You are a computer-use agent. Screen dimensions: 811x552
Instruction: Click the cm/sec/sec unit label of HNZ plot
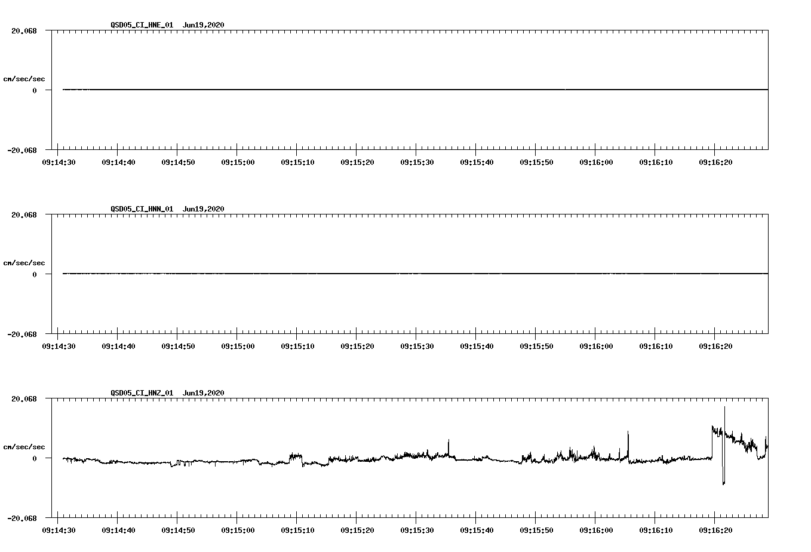(x=24, y=447)
